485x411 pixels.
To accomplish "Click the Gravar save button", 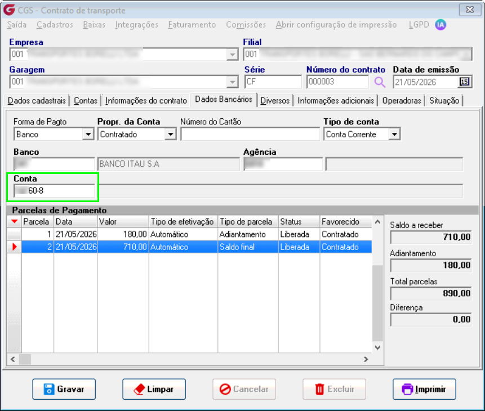I will tap(64, 389).
